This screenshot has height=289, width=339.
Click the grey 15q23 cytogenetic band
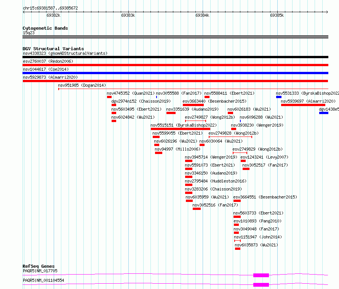[x=175, y=37]
